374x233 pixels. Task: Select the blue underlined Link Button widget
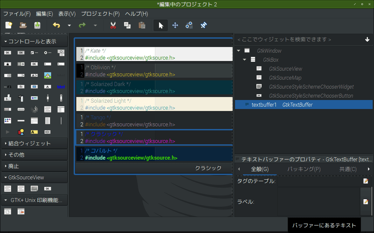(61, 87)
